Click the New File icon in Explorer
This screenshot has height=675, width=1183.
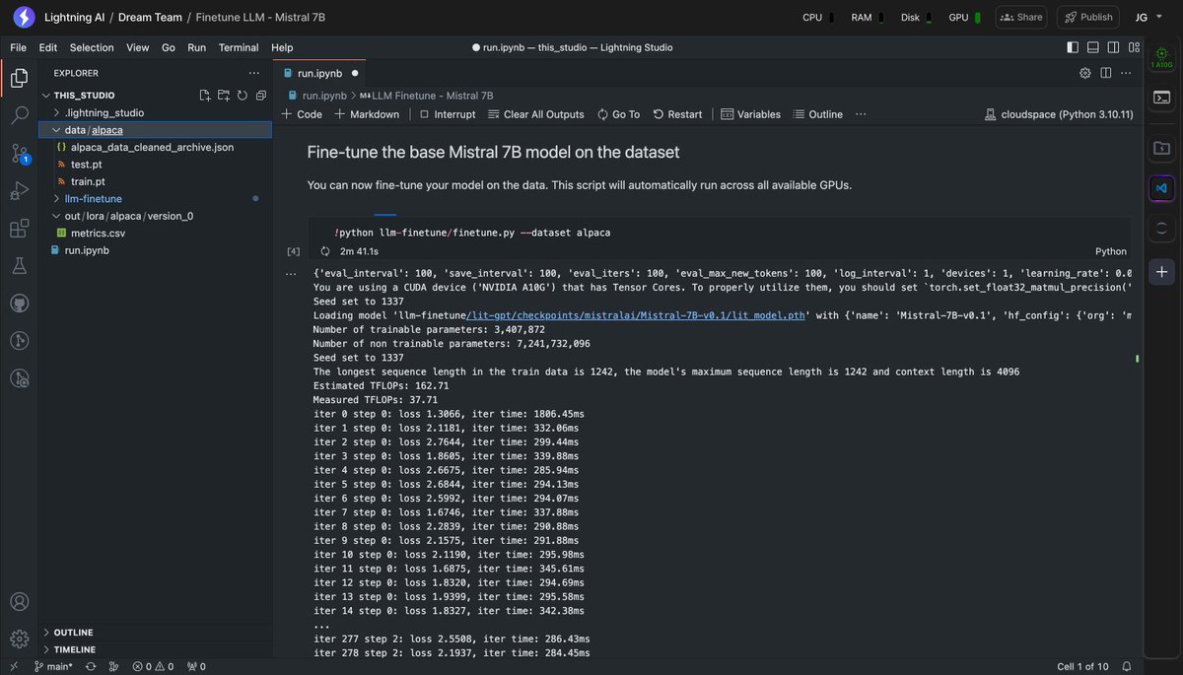click(x=205, y=96)
